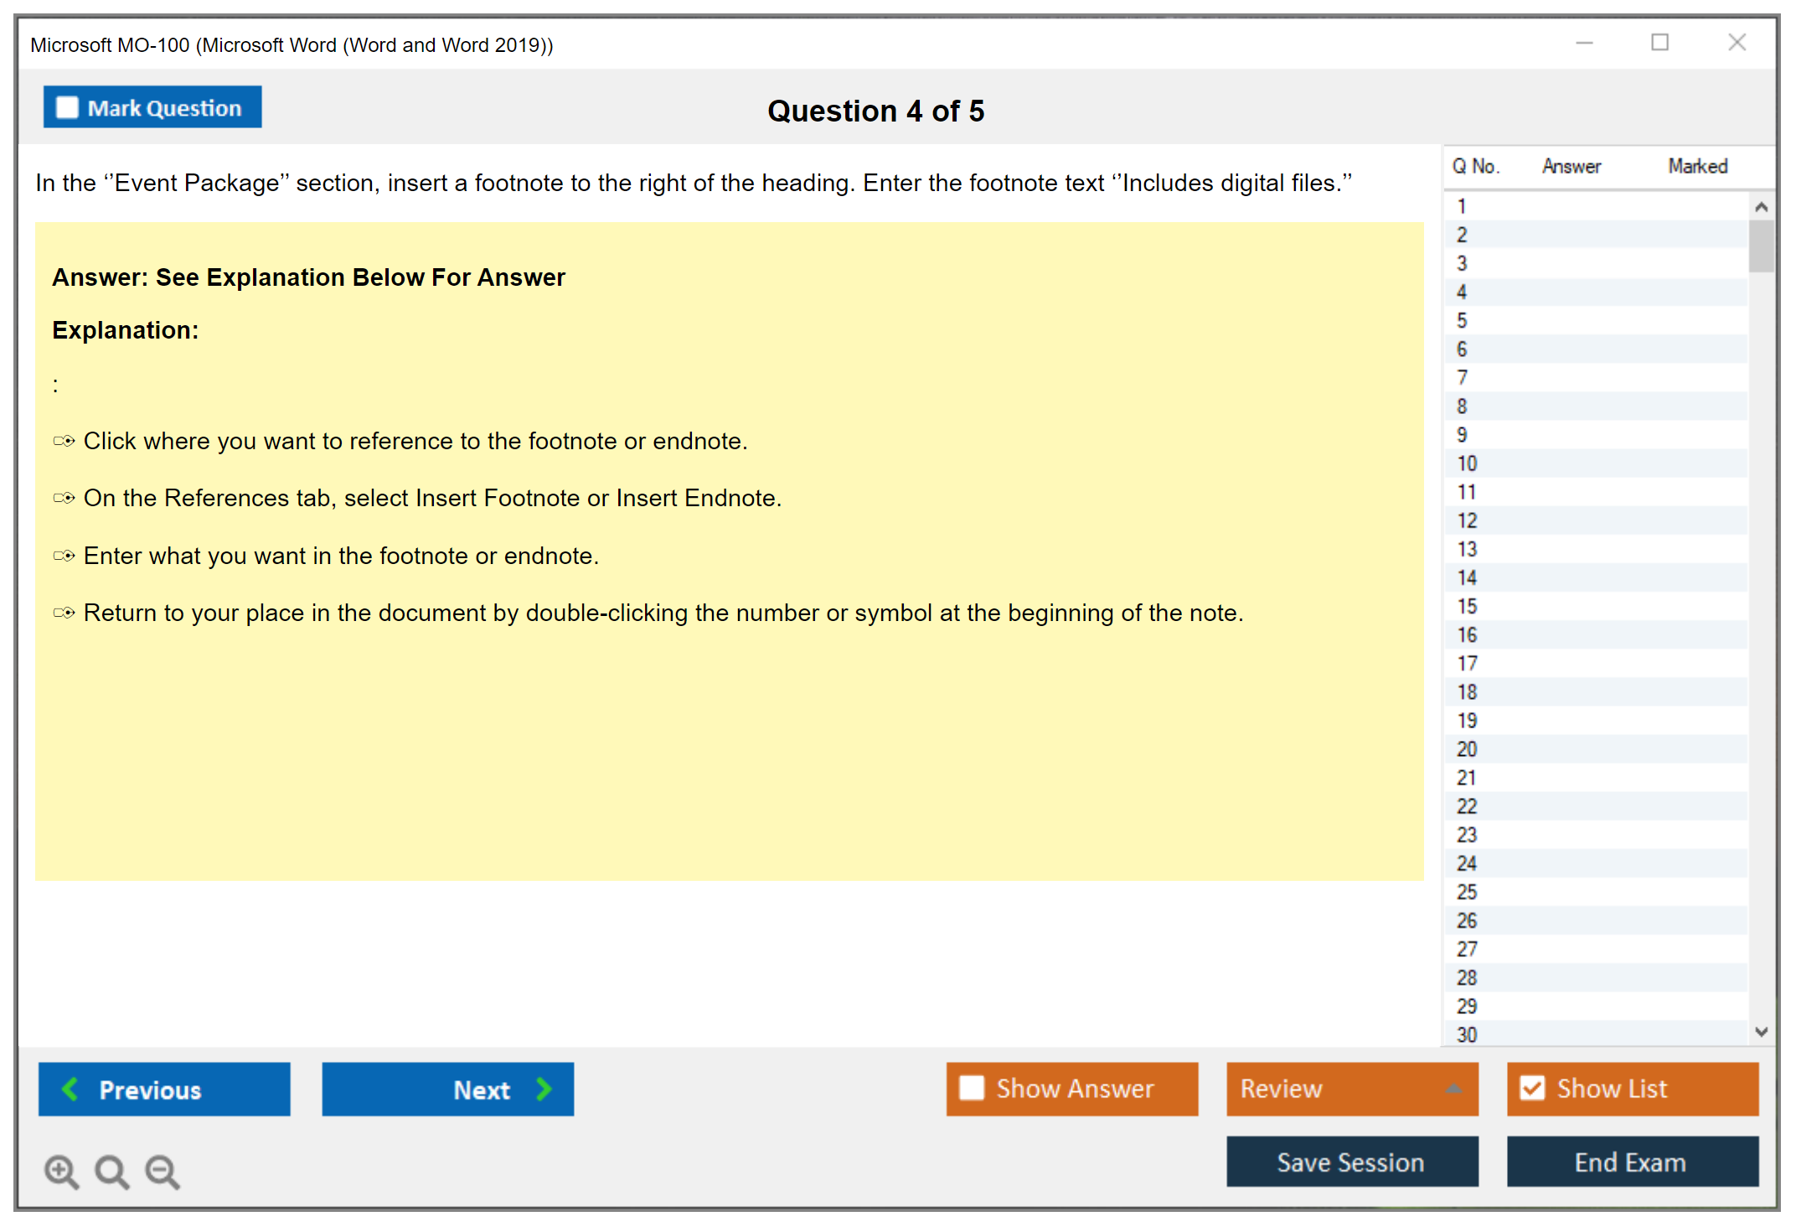Screen dimensions: 1801x1232
Task: Jump to question 15 in the list
Action: (x=1467, y=606)
